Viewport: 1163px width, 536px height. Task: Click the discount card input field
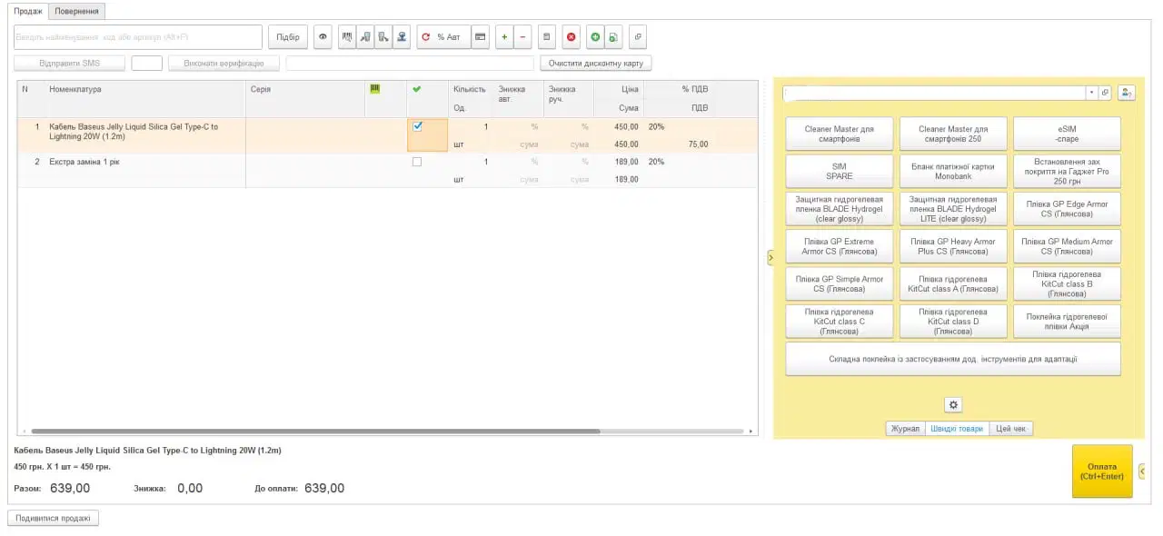click(x=410, y=64)
